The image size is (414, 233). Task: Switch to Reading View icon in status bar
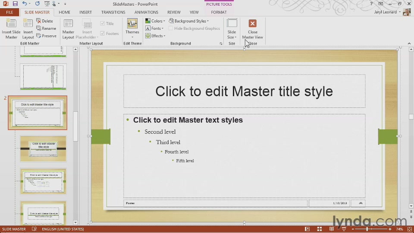click(x=331, y=229)
